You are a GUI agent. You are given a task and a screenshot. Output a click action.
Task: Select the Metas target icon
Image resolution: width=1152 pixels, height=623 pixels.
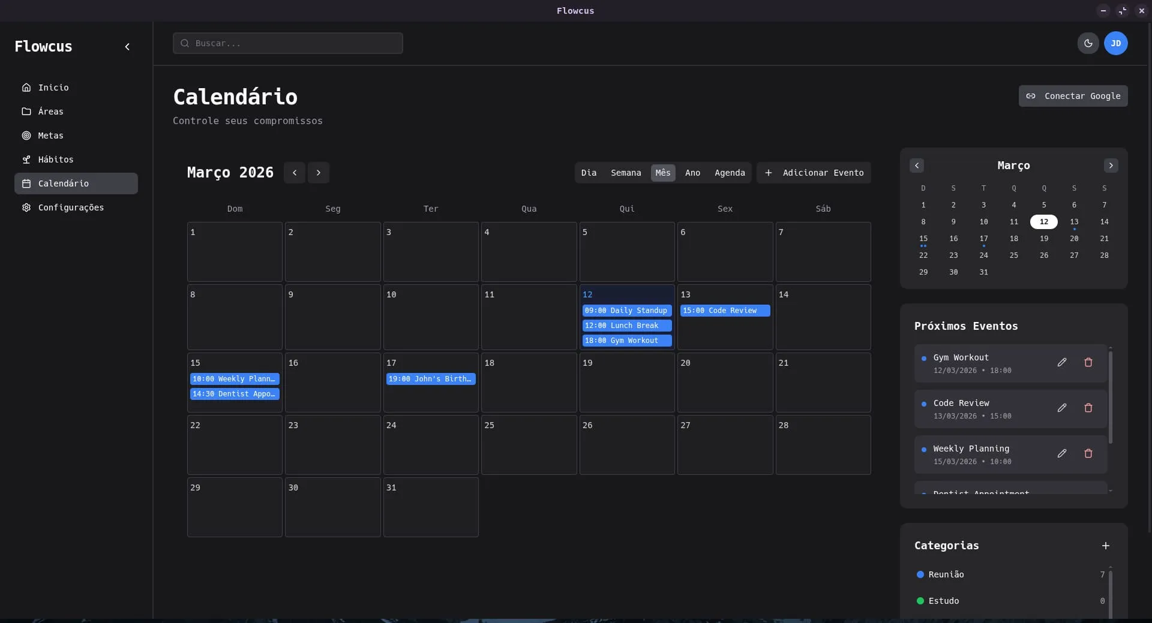[26, 136]
